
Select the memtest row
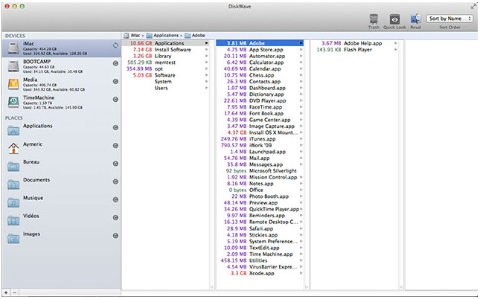tap(165, 62)
